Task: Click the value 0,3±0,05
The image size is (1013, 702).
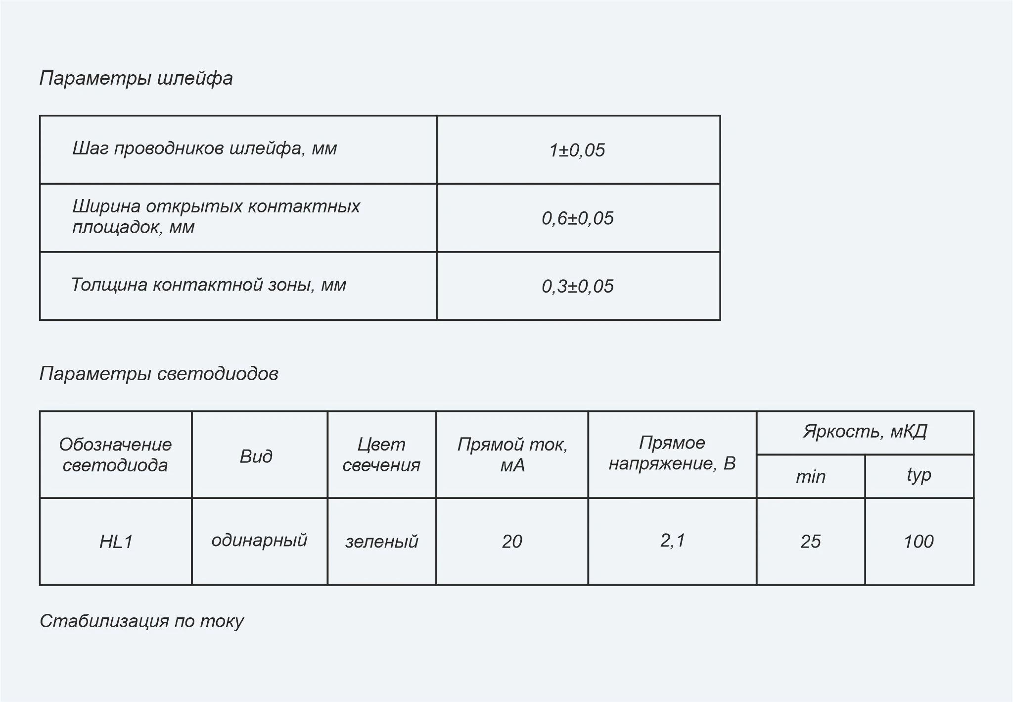Action: click(x=578, y=286)
